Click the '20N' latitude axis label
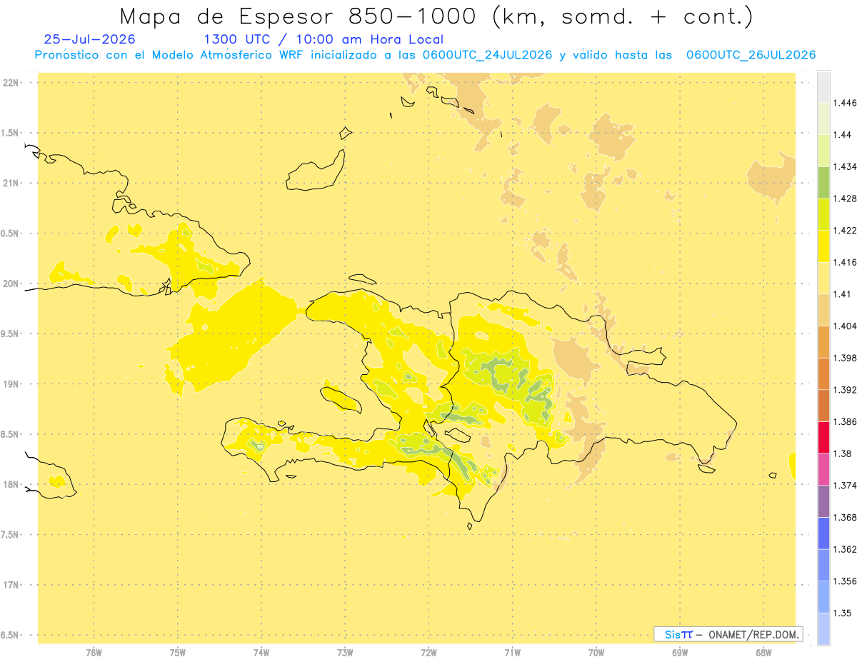The image size is (857, 662). [x=11, y=284]
